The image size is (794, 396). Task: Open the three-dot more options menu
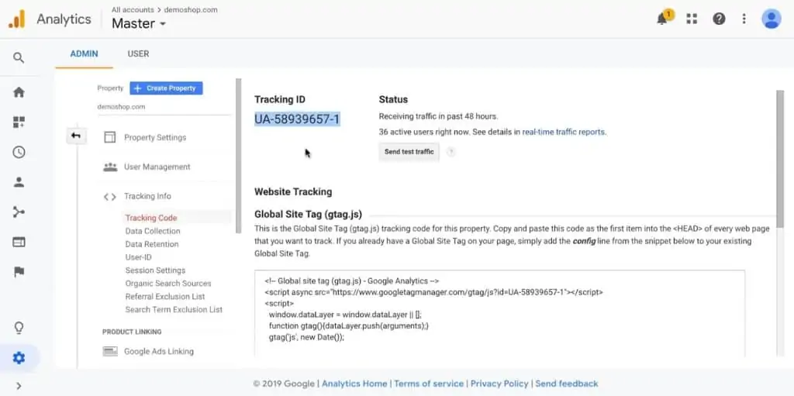click(744, 19)
